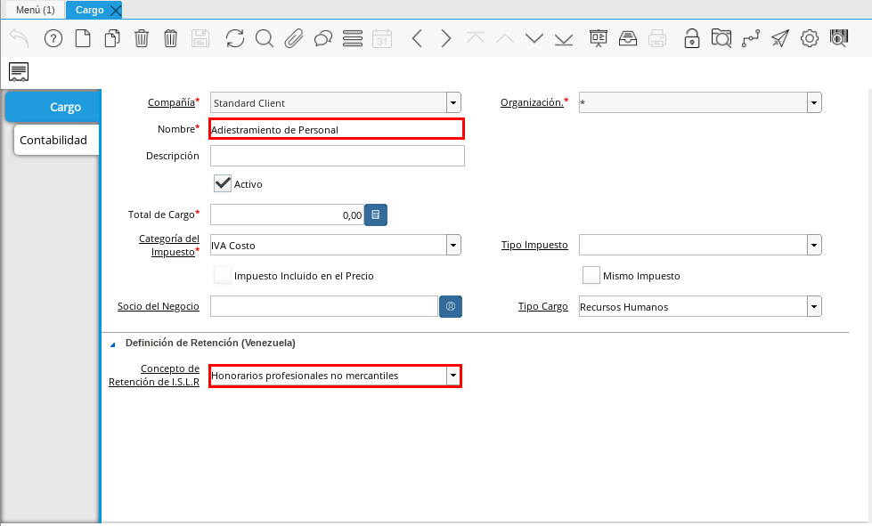The height and width of the screenshot is (526, 872).
Task: Click the Socio del Negocio label link
Action: coord(159,306)
